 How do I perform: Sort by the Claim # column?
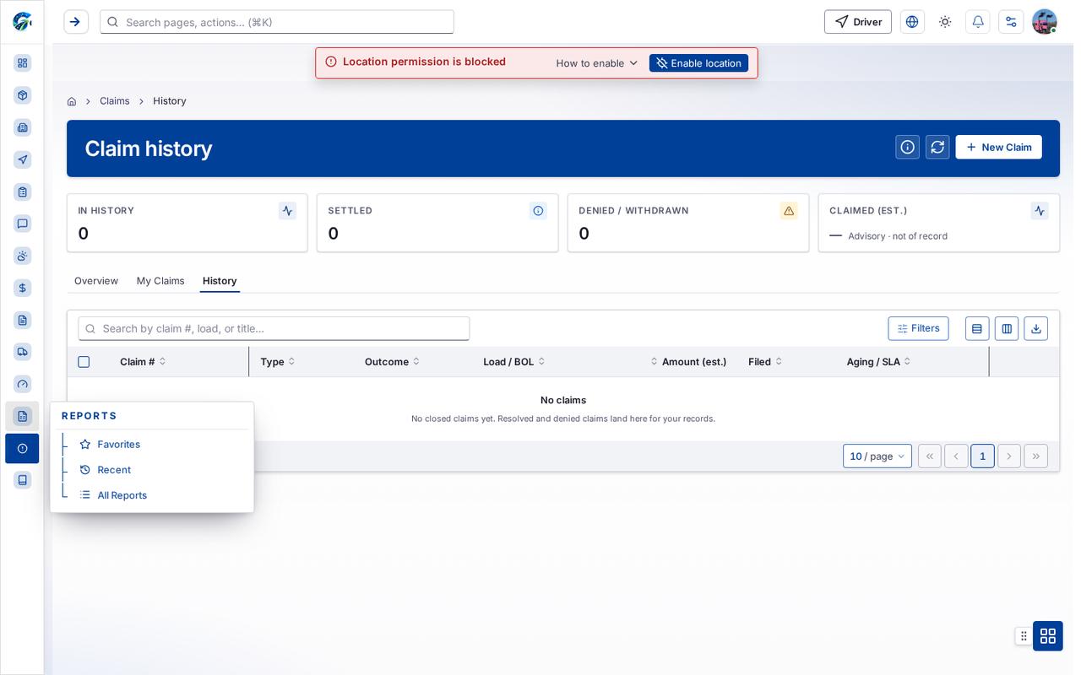pyautogui.click(x=143, y=362)
